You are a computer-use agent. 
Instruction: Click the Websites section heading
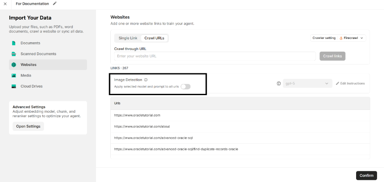pos(120,17)
